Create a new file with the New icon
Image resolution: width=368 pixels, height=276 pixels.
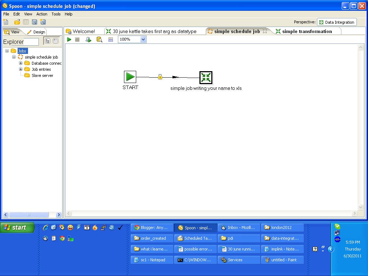(6, 22)
